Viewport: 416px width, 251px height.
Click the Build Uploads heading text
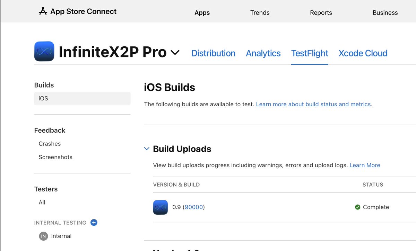coord(182,149)
